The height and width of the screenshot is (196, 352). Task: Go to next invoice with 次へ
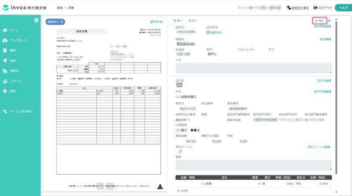pos(192,21)
